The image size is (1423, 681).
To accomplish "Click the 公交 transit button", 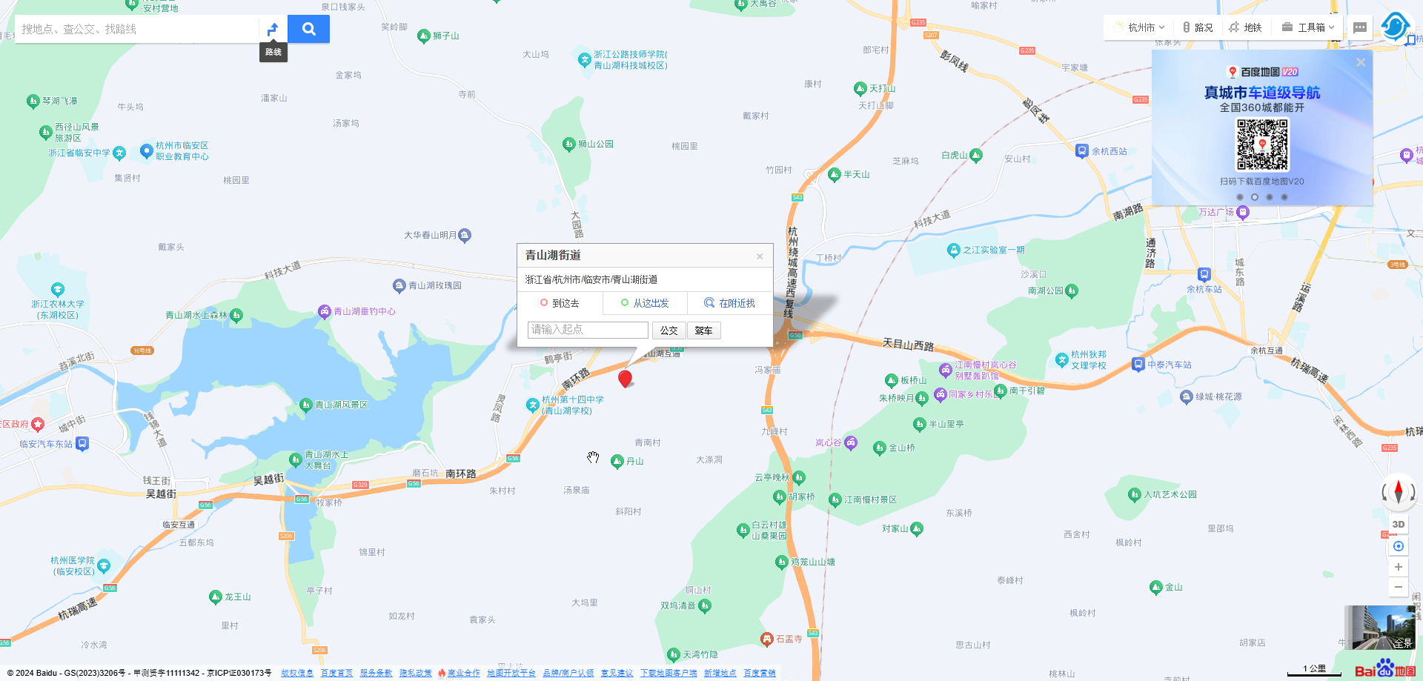I will point(669,330).
